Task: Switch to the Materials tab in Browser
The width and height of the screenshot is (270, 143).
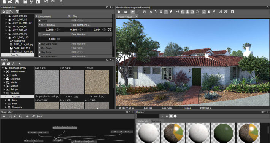Action: pos(143,121)
